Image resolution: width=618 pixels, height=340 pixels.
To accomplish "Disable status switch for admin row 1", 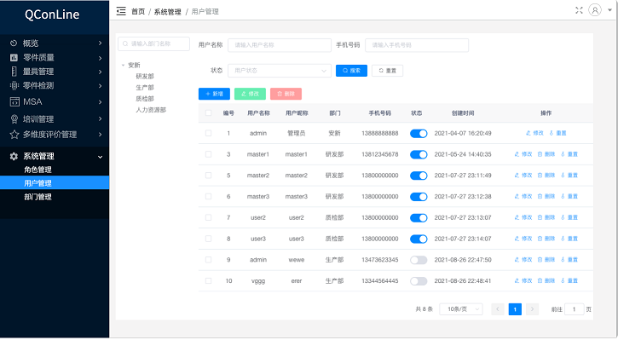I will (419, 134).
